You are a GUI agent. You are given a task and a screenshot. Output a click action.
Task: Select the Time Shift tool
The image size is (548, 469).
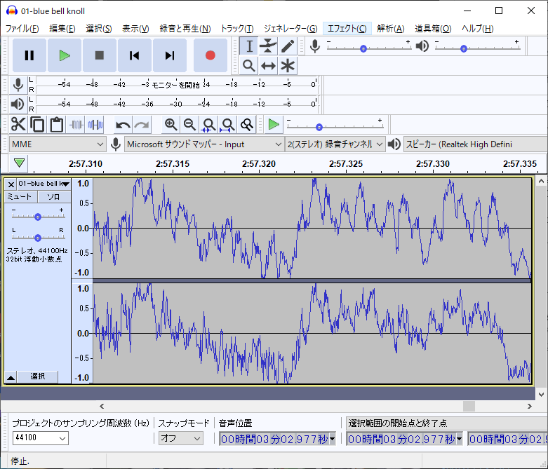268,66
